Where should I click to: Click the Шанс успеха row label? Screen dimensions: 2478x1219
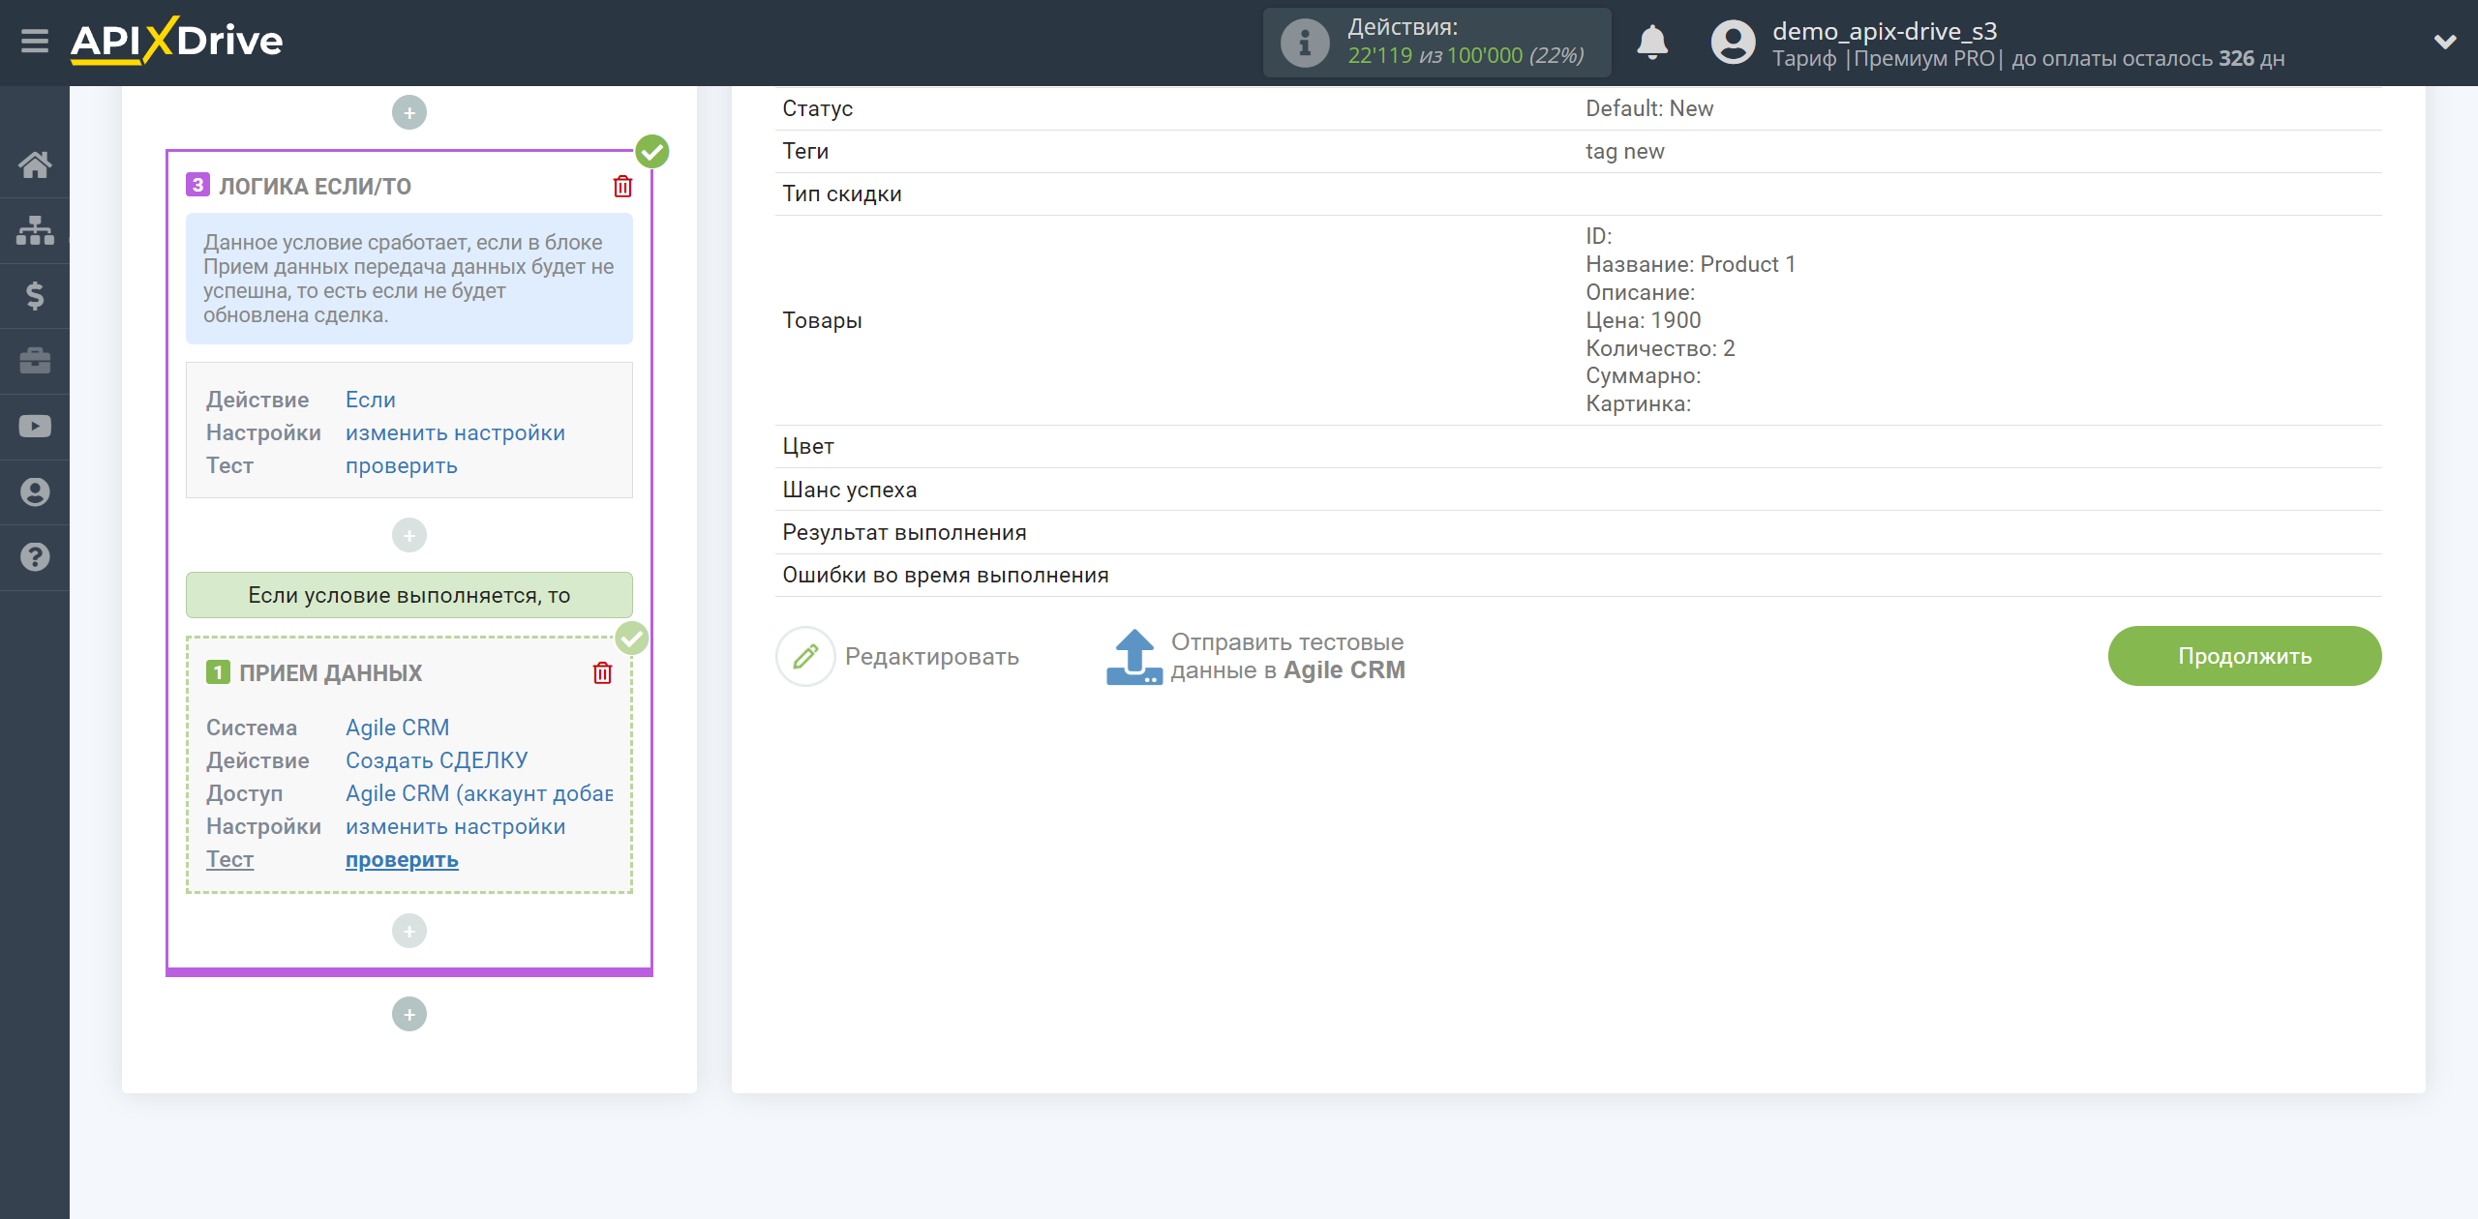click(849, 490)
